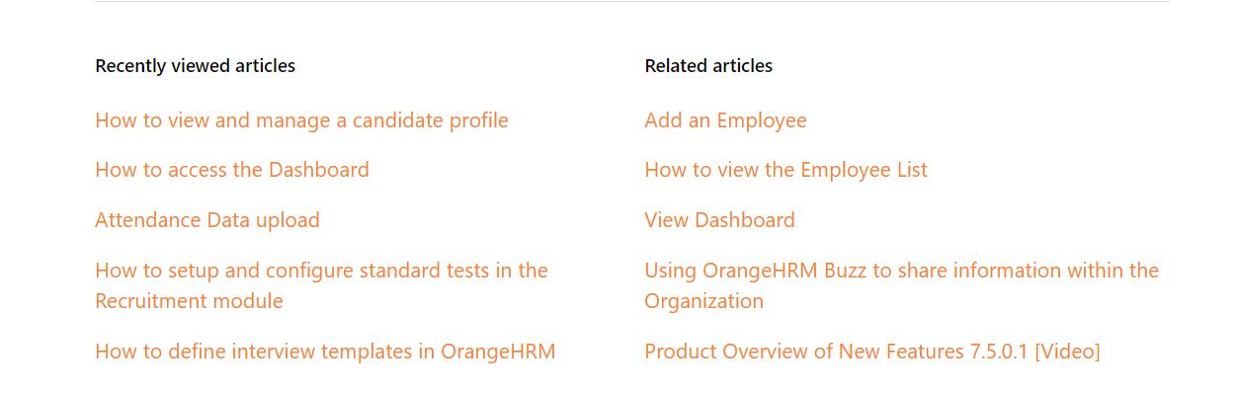Select the 'Attendance Data upload' link
The height and width of the screenshot is (393, 1237).
click(x=207, y=220)
